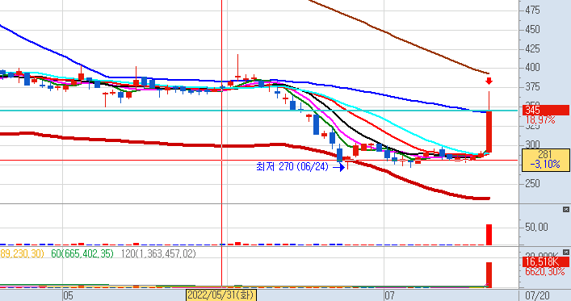
Task: Click the 425 price axis label
Action: (532, 48)
